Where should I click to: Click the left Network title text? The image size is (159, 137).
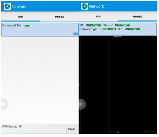click(x=19, y=6)
